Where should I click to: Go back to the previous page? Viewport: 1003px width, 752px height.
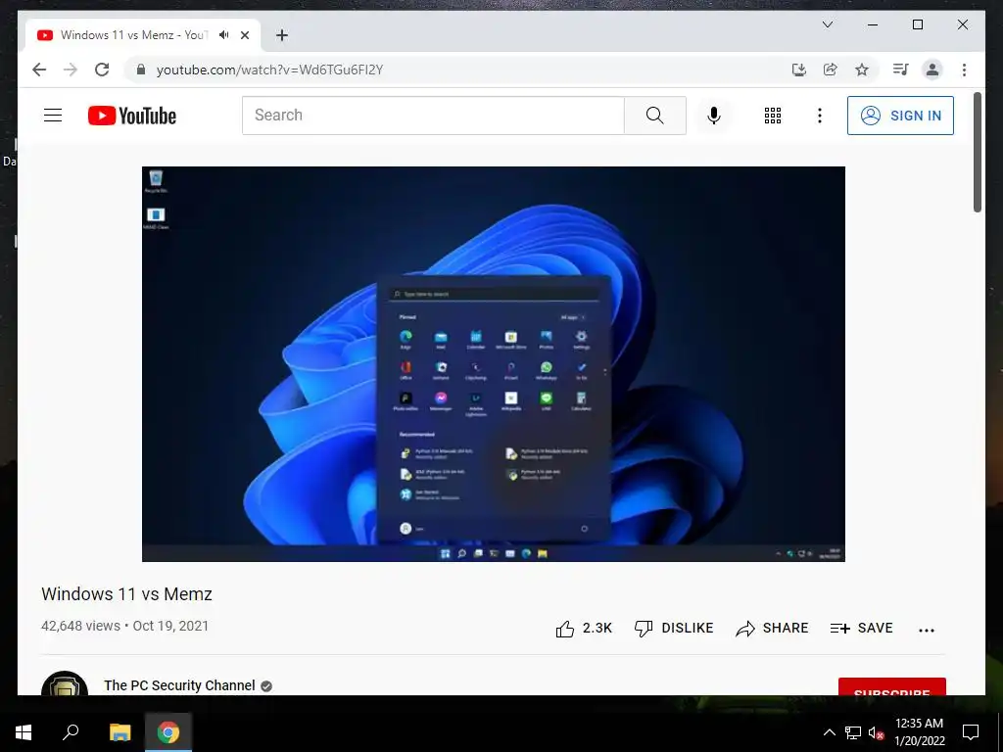coord(39,70)
